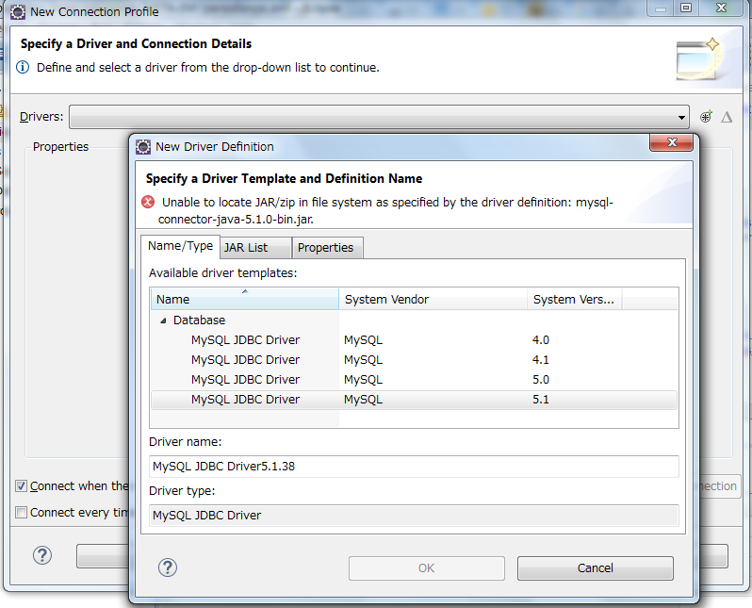Close the New Driver Definition dialog

click(x=673, y=143)
